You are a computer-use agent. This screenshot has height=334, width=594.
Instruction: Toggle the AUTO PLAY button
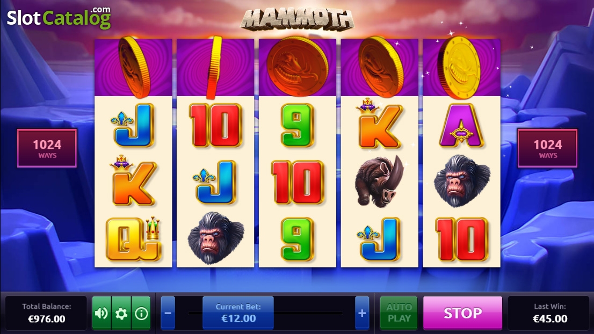(x=399, y=313)
